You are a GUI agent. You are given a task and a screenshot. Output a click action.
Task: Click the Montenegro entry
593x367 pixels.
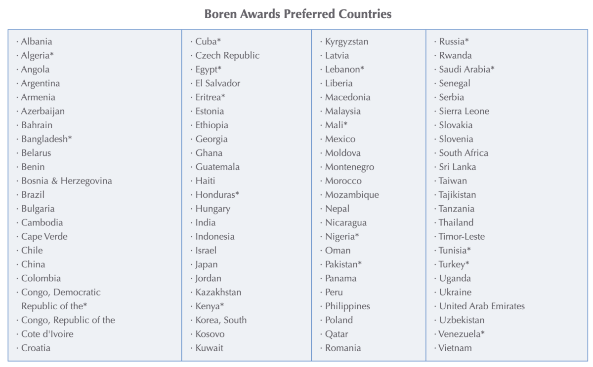350,167
